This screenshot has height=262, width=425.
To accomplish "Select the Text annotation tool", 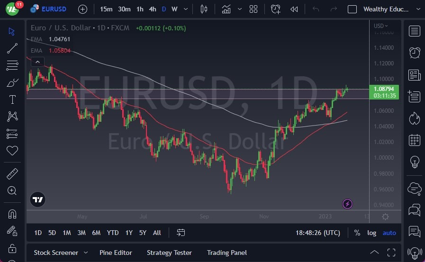I will [12, 99].
